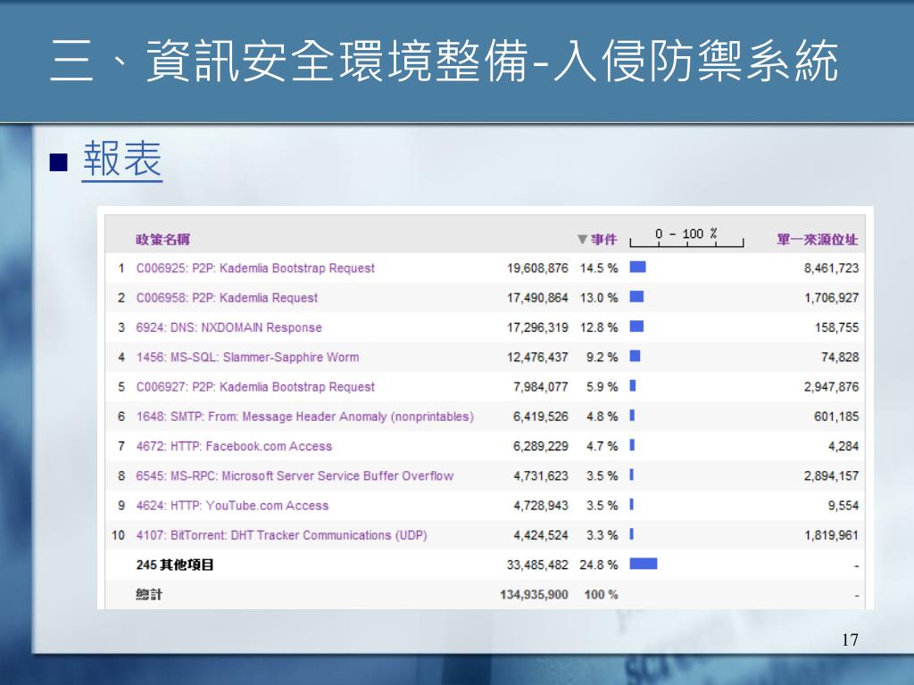Click source address count 2,894,157
This screenshot has height=685, width=914.
click(831, 476)
